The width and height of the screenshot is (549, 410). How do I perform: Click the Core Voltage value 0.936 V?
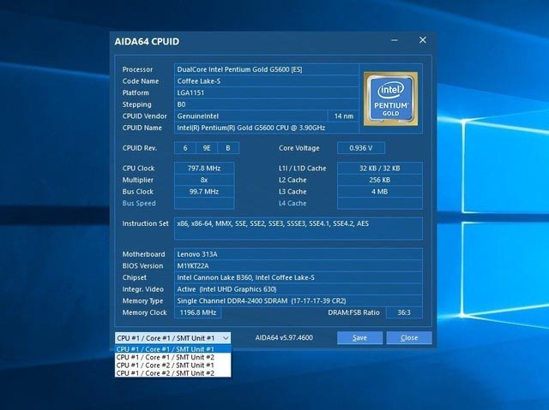pos(361,148)
